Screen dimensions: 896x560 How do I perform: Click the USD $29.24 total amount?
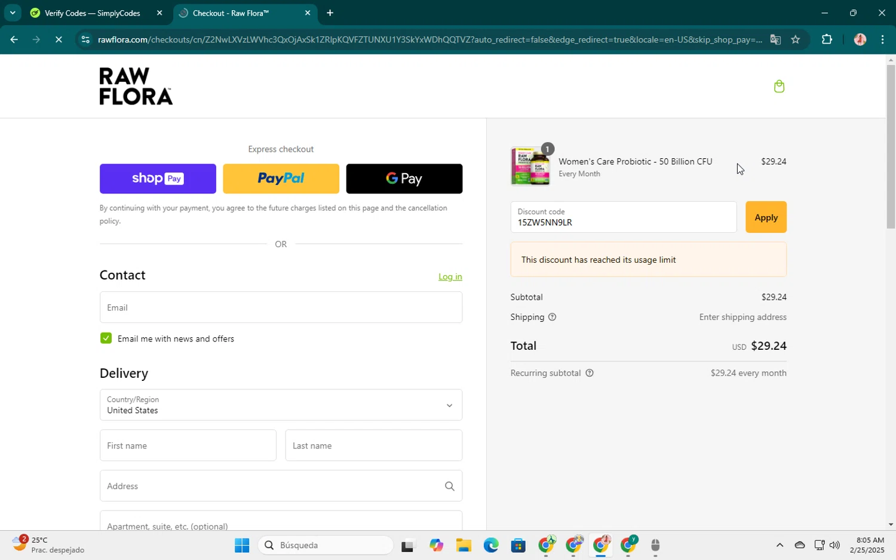click(x=759, y=346)
